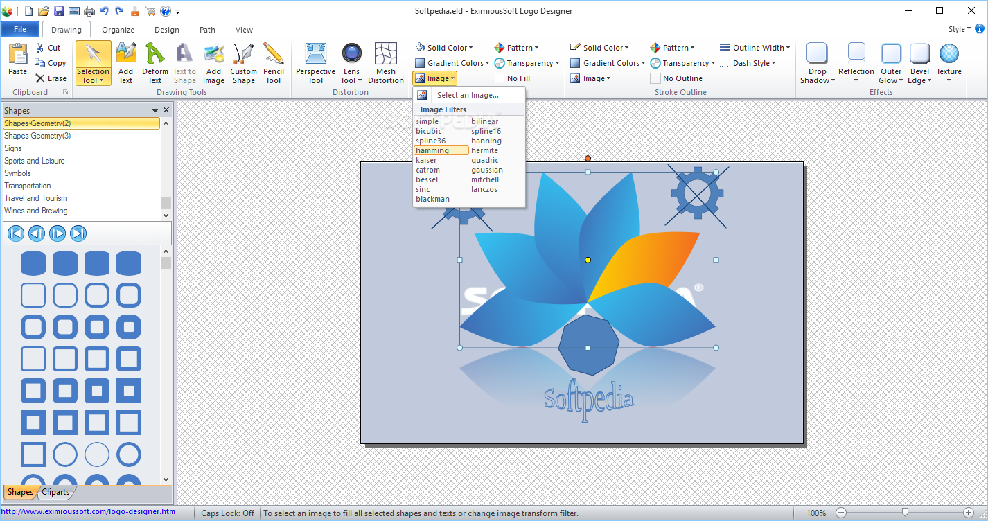Redo the last undone action
The width and height of the screenshot is (988, 521).
pos(119,11)
